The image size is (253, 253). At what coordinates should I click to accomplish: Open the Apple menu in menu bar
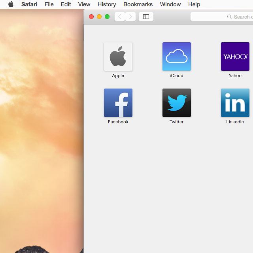(x=11, y=4)
